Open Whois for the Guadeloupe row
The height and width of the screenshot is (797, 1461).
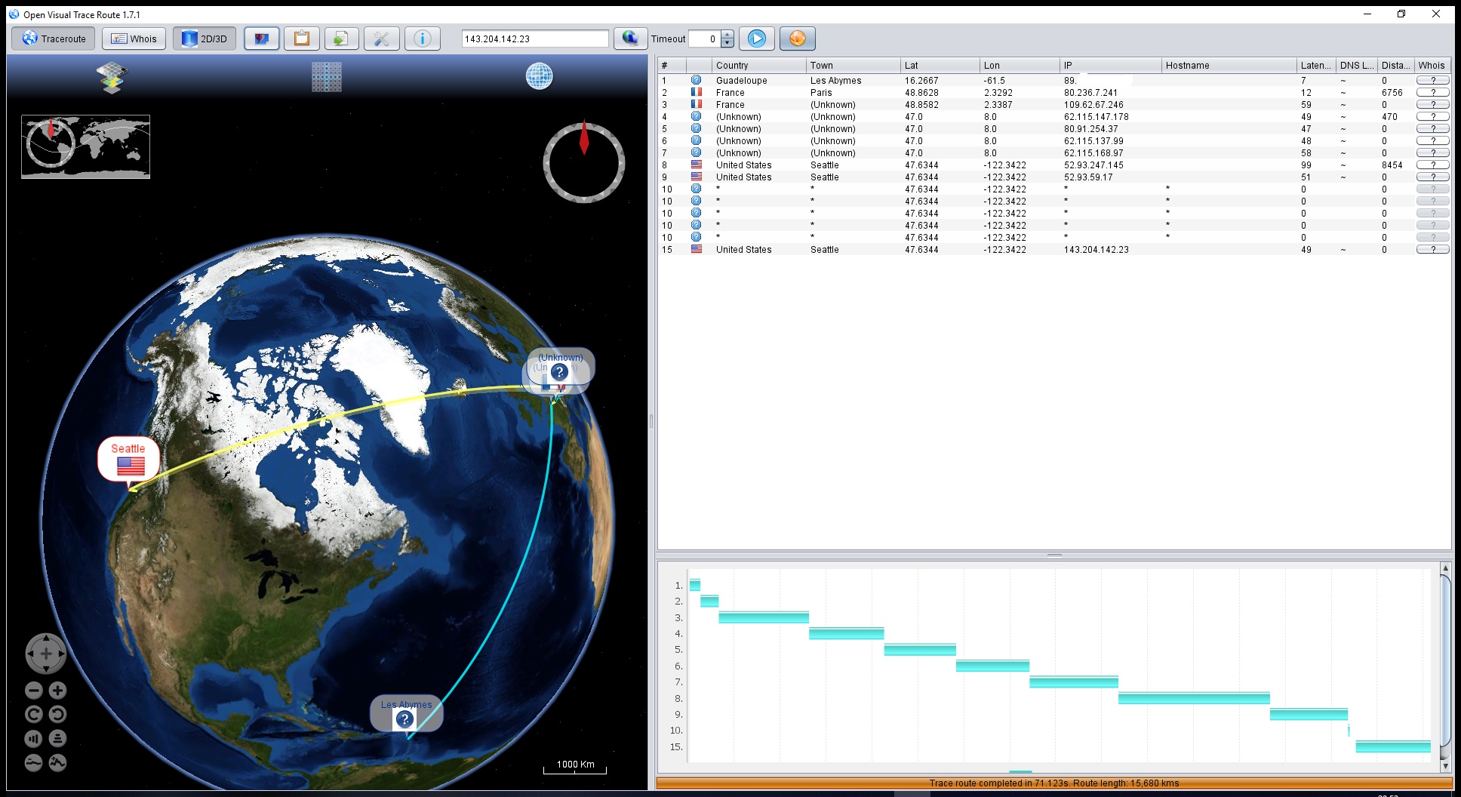coord(1432,81)
